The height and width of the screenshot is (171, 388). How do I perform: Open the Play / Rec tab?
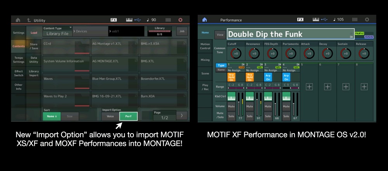tap(205, 87)
